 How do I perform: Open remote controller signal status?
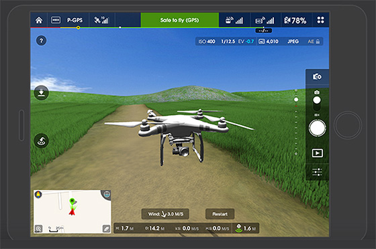pos(234,20)
